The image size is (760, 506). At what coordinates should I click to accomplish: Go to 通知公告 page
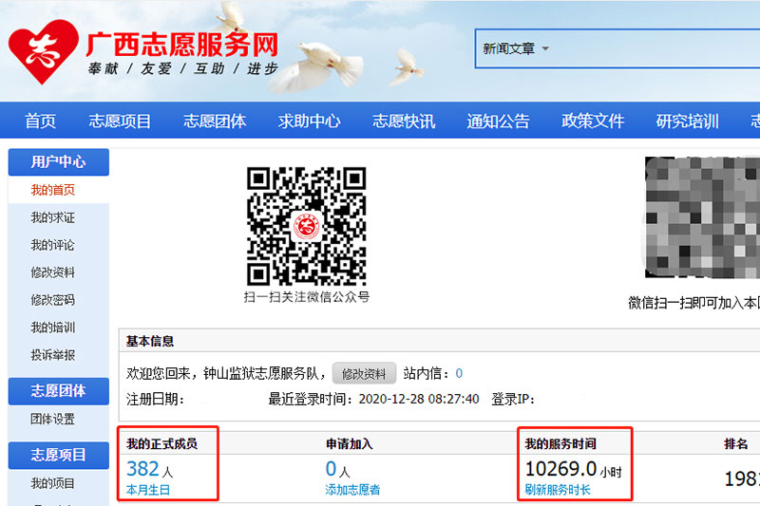click(498, 121)
